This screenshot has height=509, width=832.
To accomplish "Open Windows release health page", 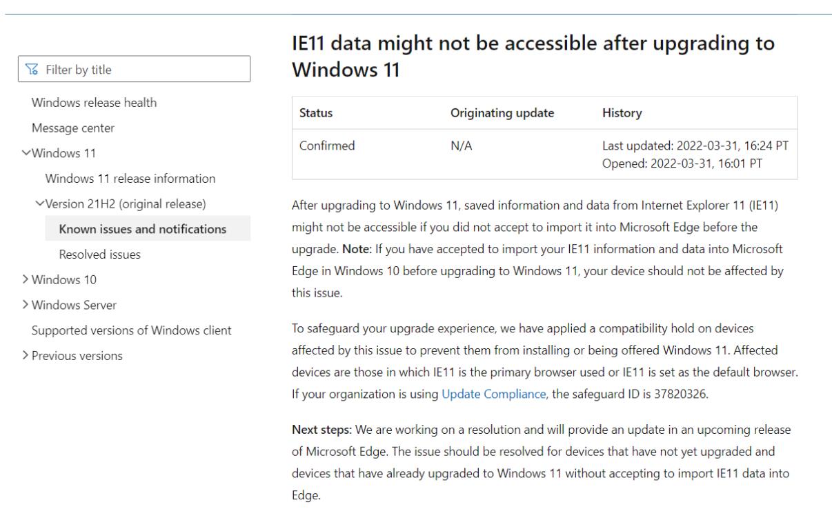I will pyautogui.click(x=94, y=103).
